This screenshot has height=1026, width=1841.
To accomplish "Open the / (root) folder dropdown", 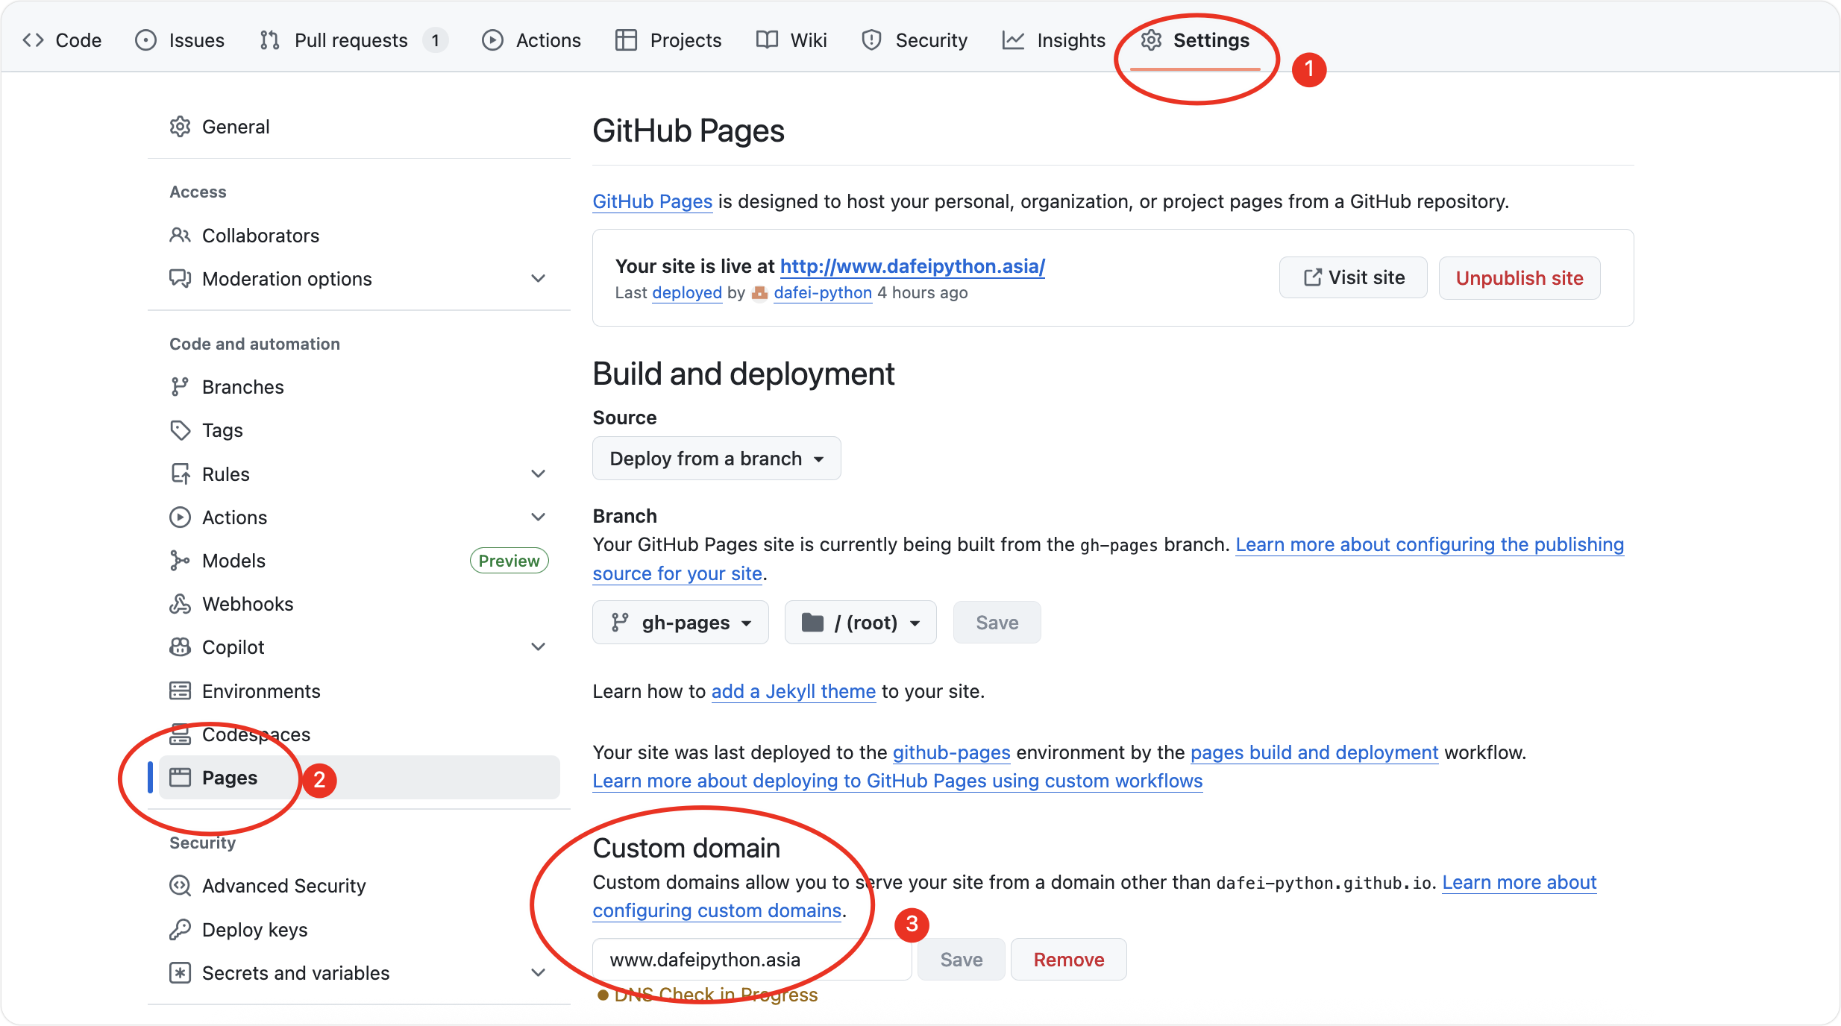I will tap(860, 623).
